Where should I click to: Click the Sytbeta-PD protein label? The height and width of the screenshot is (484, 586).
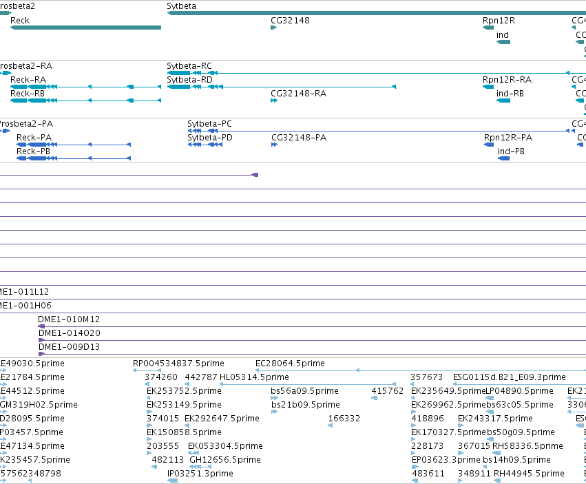tap(209, 138)
